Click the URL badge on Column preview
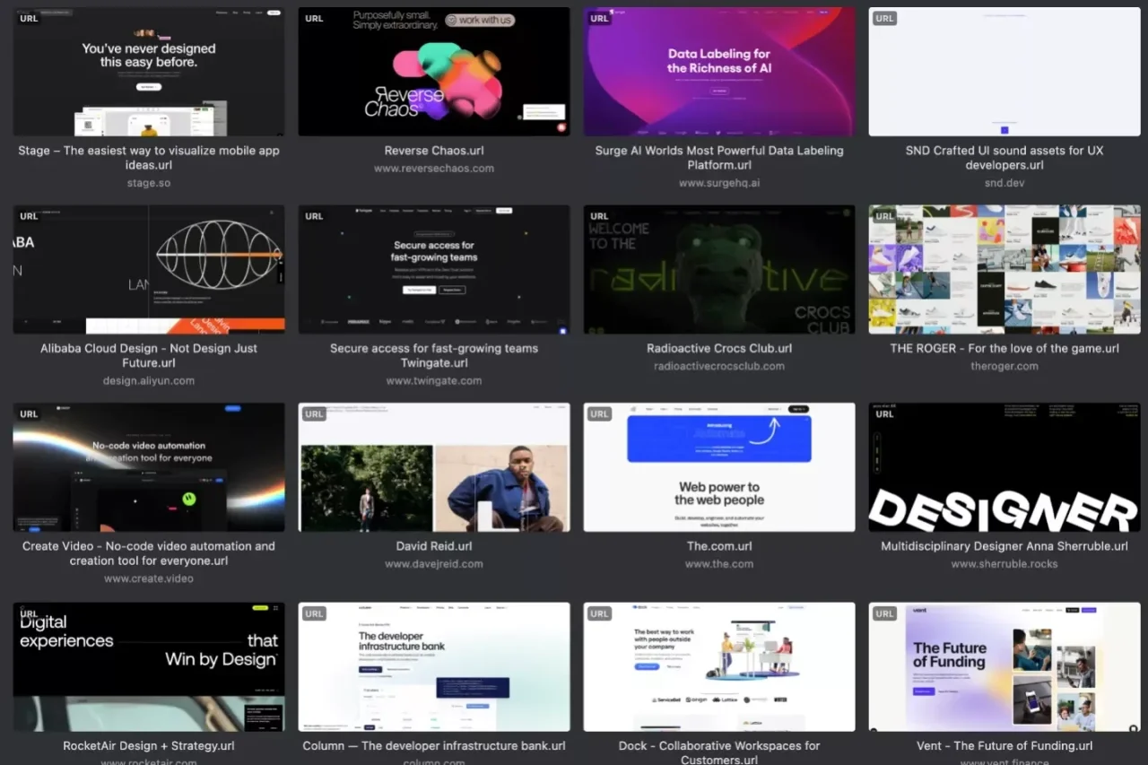1148x765 pixels. point(314,613)
